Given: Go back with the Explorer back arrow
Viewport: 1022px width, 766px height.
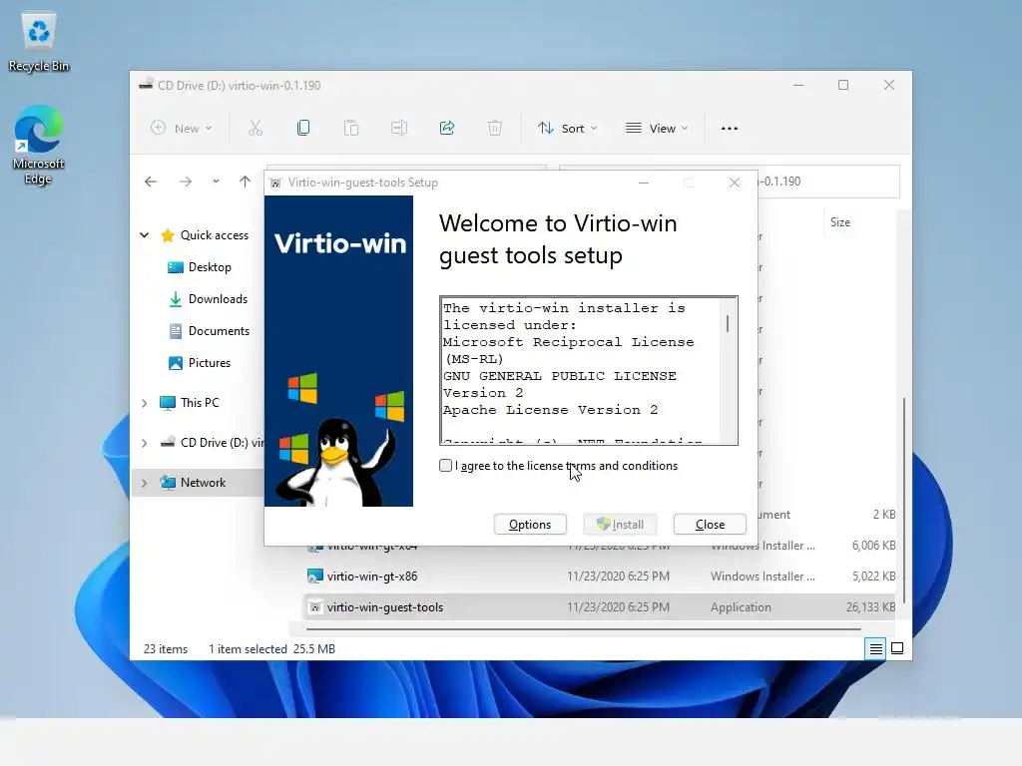Looking at the screenshot, I should [x=151, y=182].
